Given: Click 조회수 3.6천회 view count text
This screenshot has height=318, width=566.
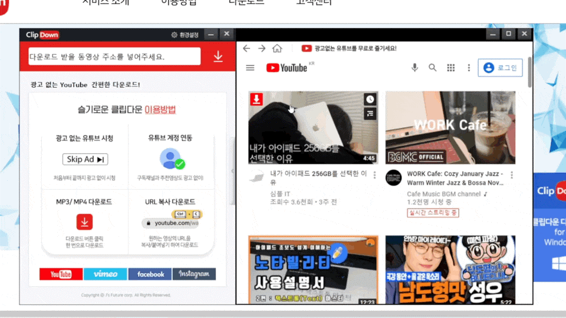Looking at the screenshot, I should tap(291, 202).
